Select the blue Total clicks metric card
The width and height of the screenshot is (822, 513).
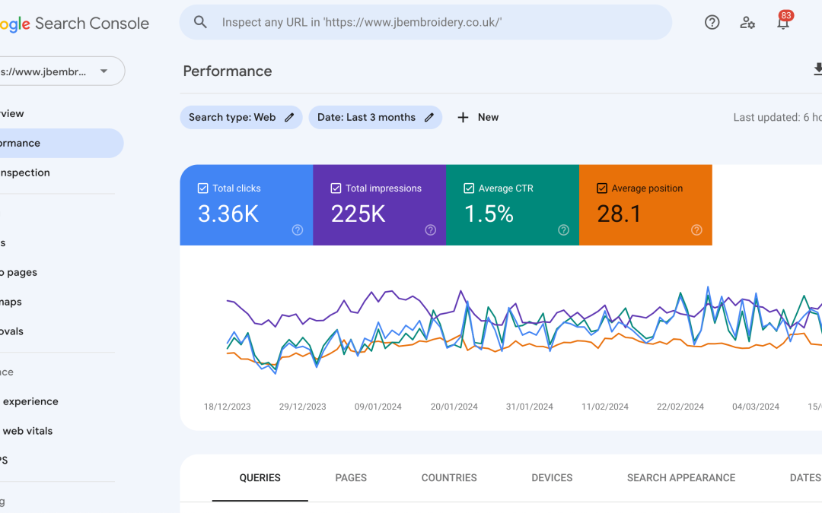[247, 204]
